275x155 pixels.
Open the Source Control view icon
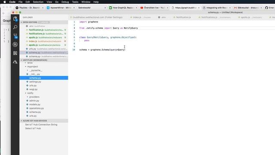(15, 36)
